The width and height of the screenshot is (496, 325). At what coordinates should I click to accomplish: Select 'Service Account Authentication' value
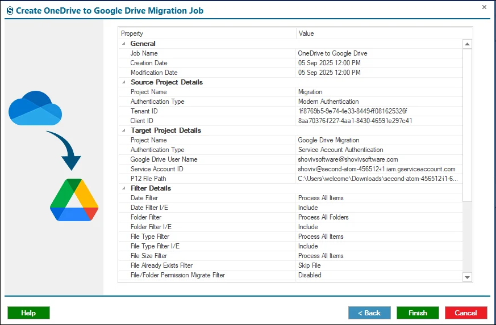click(x=340, y=150)
